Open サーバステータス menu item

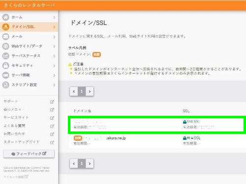click(29, 56)
